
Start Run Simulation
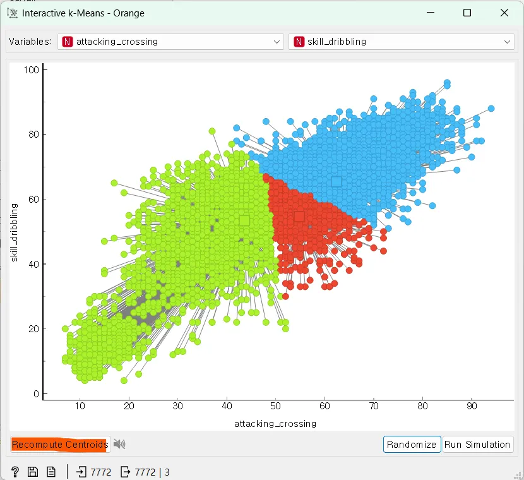point(477,445)
